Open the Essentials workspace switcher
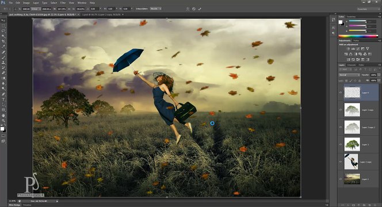Image resolution: width=382 pixels, height=207 pixels. point(368,9)
